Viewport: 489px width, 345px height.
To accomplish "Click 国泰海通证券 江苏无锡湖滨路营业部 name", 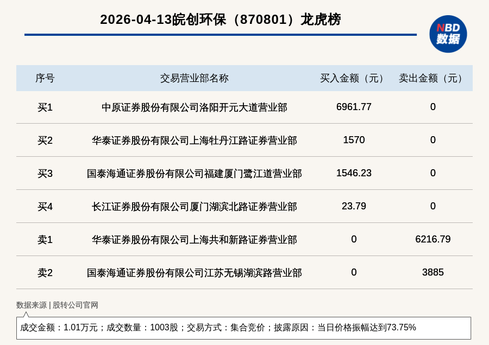I will pyautogui.click(x=194, y=273).
